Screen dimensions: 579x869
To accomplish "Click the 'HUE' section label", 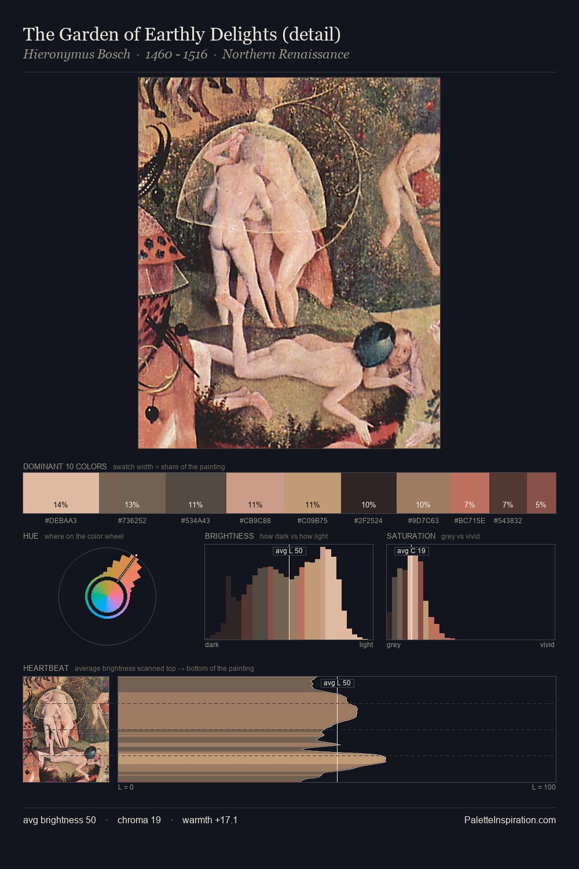I will point(31,536).
